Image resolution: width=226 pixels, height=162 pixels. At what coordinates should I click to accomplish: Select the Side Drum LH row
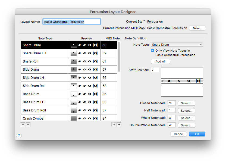click(69, 78)
